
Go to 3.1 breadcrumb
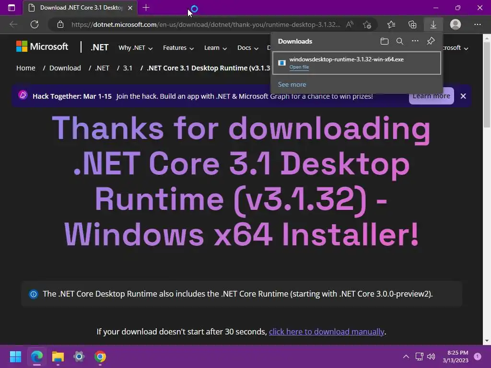tap(128, 68)
